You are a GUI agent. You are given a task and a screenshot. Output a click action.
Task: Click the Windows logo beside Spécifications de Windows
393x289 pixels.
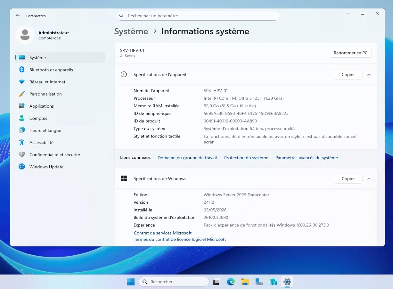point(124,178)
